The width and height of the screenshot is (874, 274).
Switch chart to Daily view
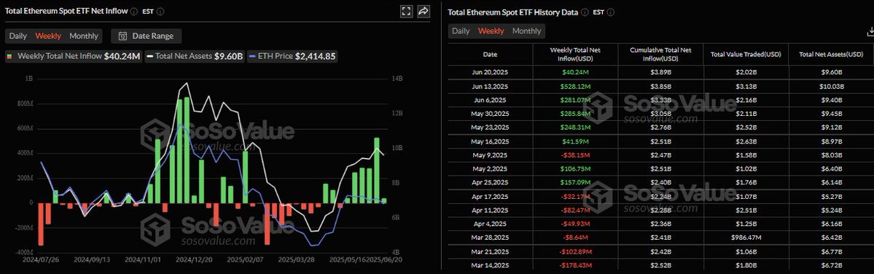click(17, 36)
